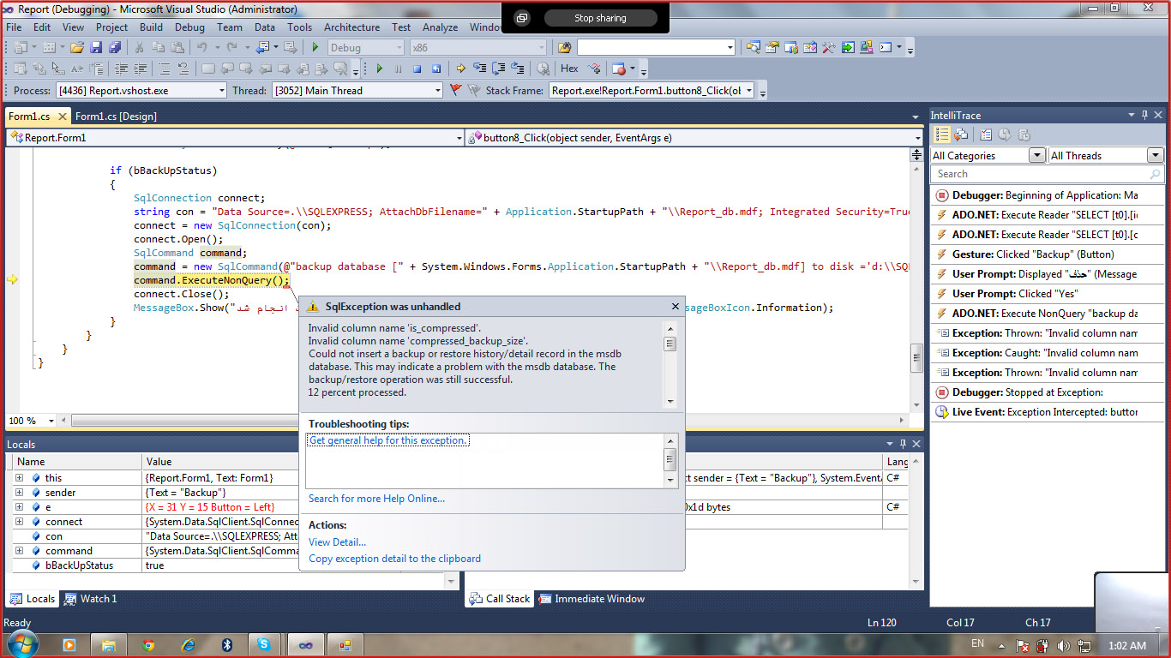The image size is (1171, 658).
Task: Open the All Categories filter dropdown
Action: (1036, 155)
